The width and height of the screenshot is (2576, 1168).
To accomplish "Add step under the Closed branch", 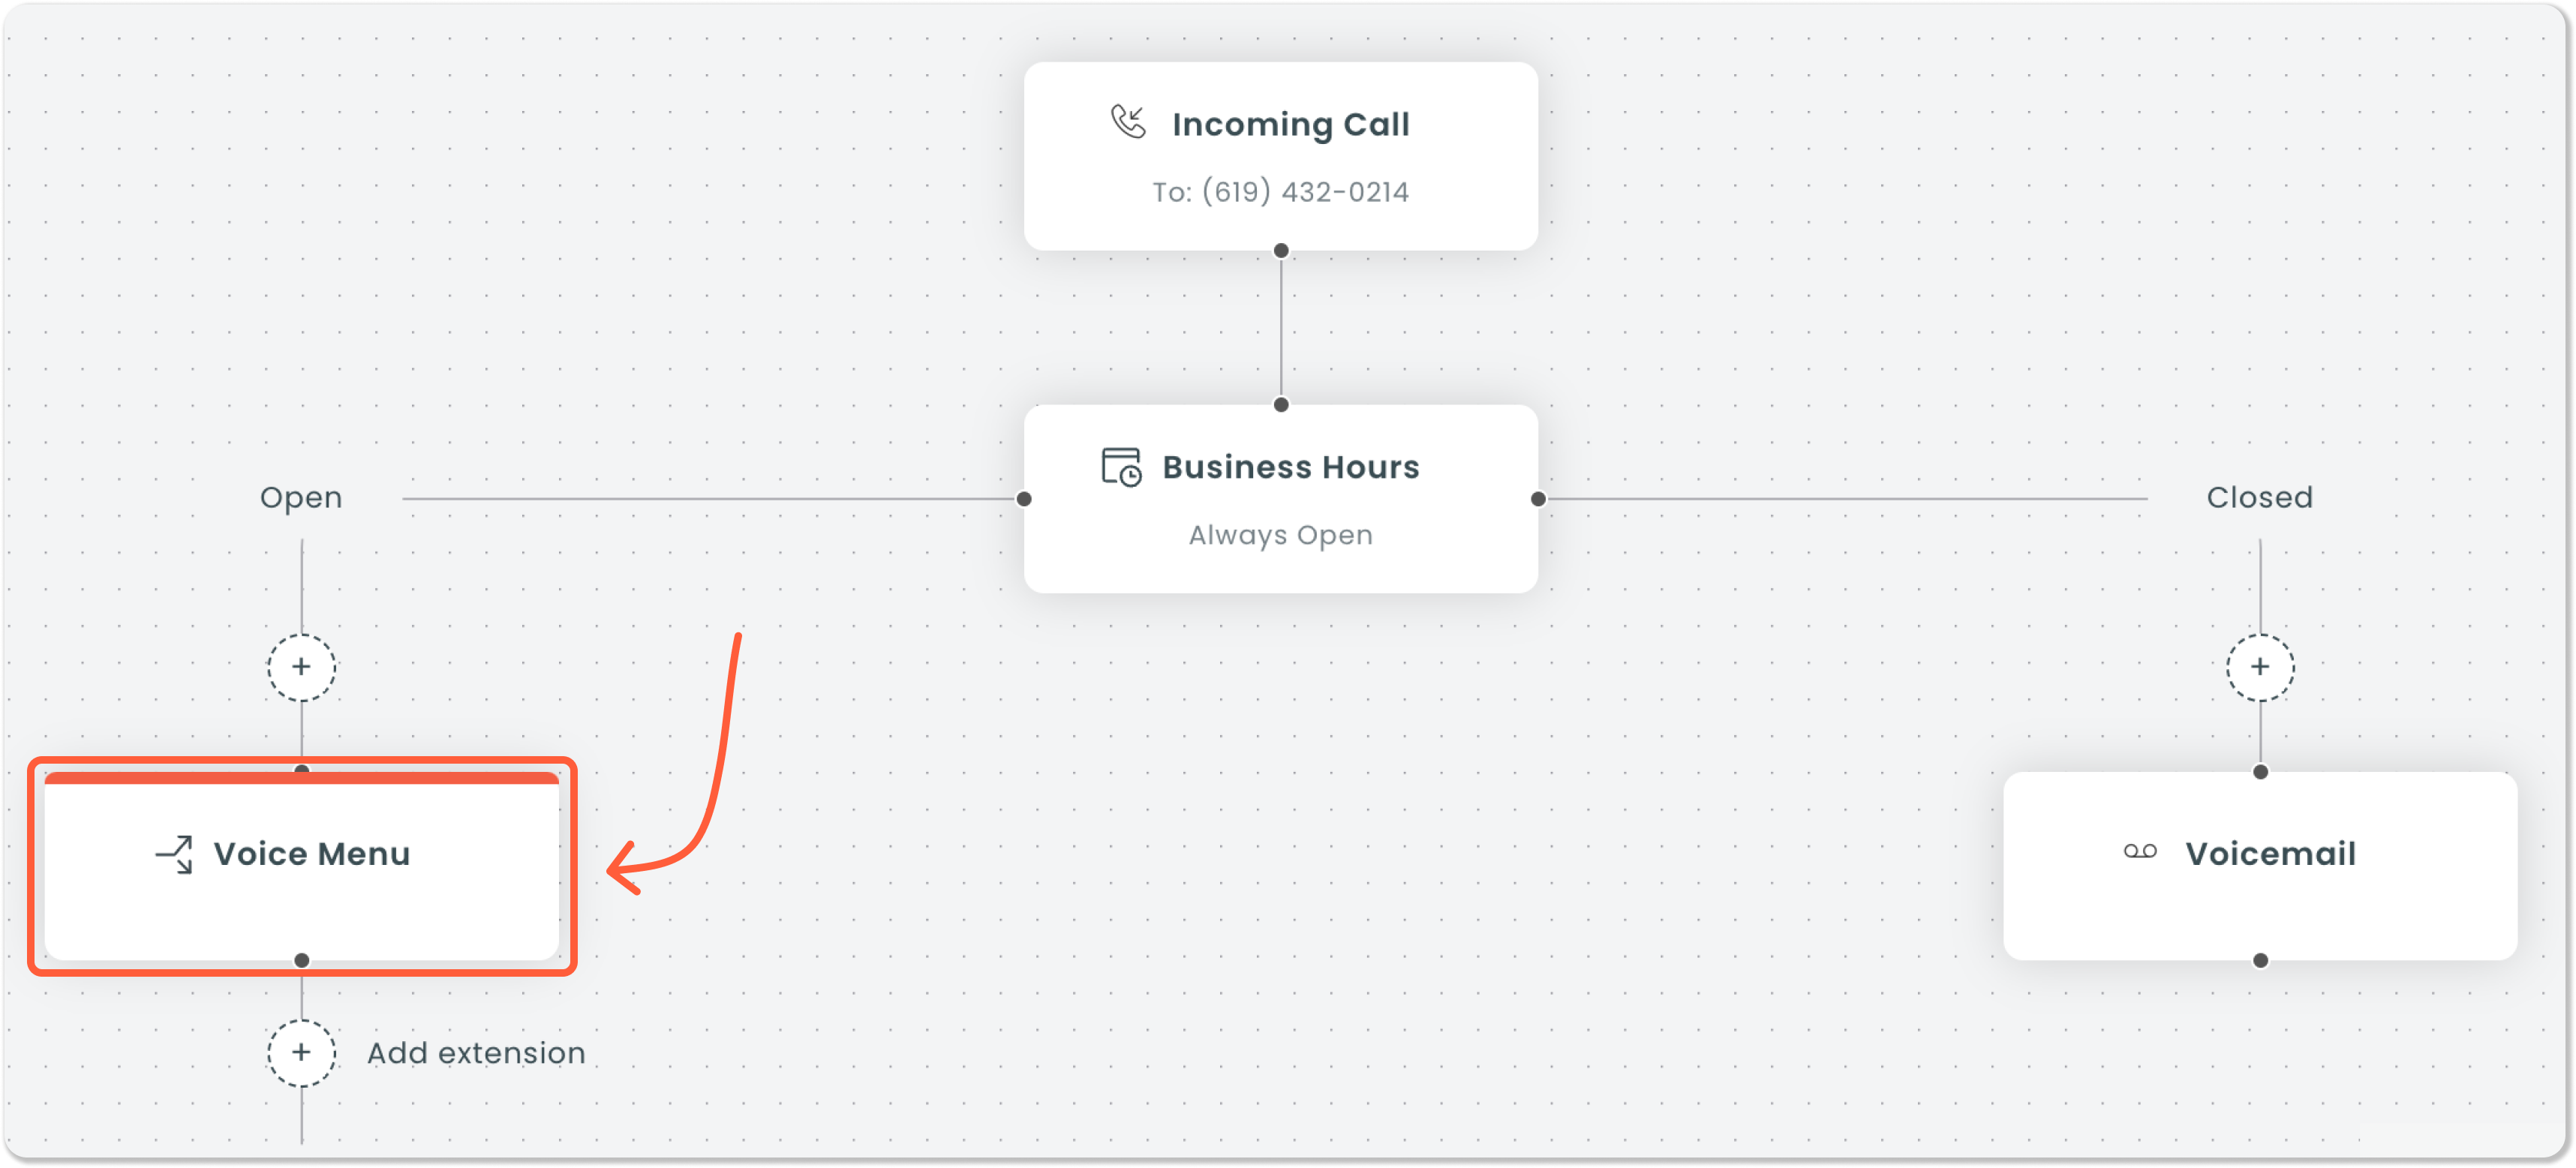I will (x=2260, y=667).
